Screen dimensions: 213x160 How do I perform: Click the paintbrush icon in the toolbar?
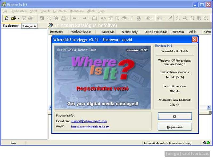click(x=170, y=18)
